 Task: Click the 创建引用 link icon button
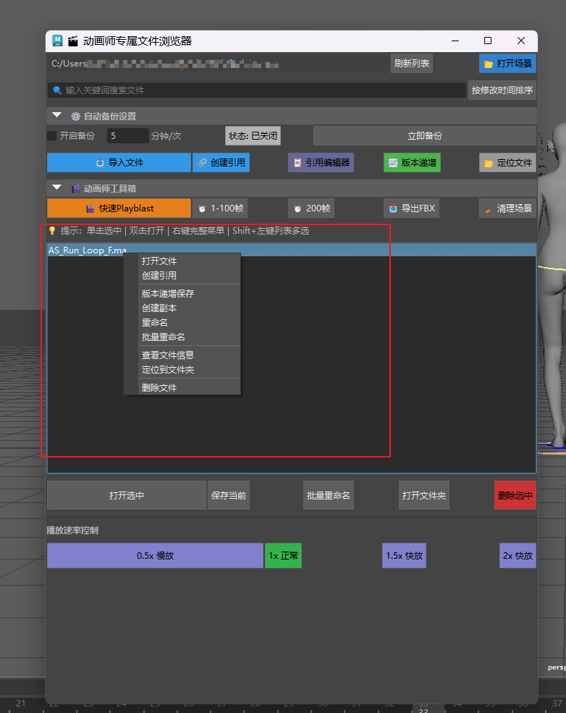221,163
